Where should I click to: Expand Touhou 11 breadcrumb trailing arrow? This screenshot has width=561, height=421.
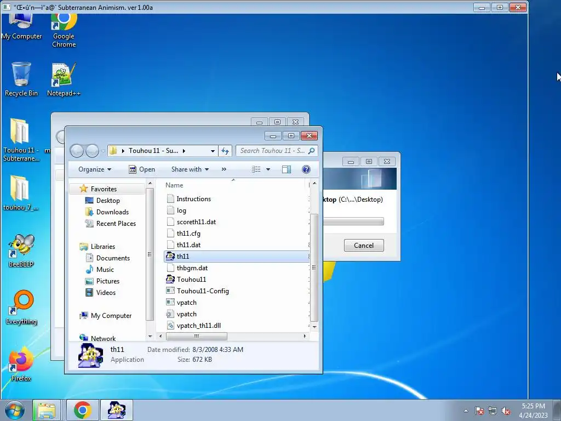point(184,151)
